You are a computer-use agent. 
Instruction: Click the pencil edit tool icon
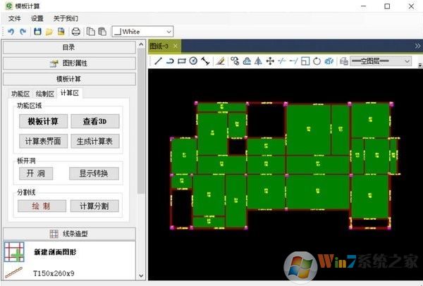coord(221,61)
